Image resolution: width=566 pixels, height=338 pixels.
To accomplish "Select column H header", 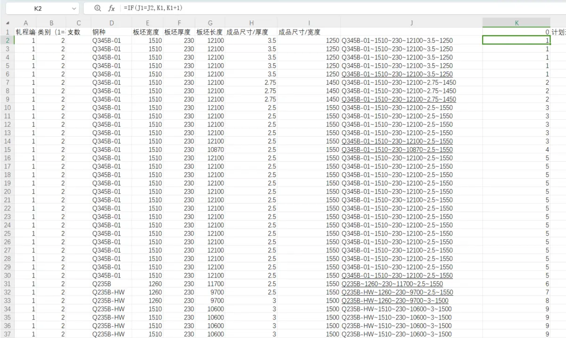I will (x=251, y=23).
